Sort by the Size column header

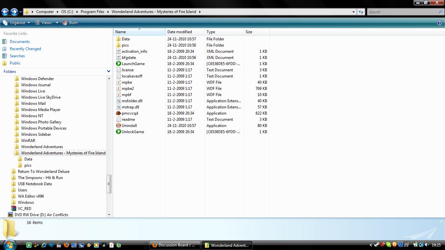[x=256, y=32]
